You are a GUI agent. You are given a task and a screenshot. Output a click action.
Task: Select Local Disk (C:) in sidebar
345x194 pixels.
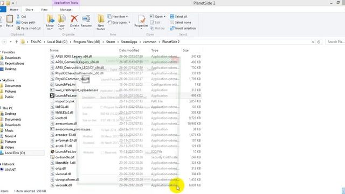(x=15, y=153)
